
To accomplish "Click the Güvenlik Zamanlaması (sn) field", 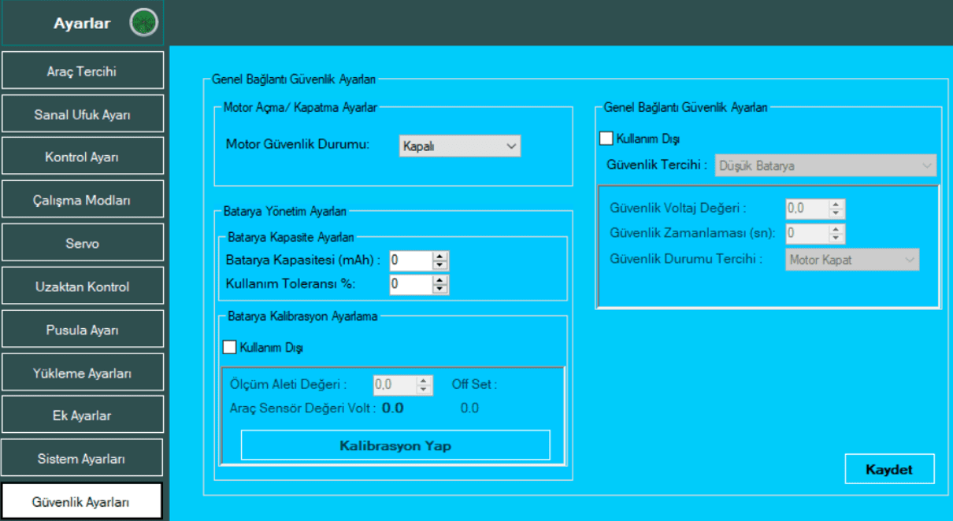I will (807, 233).
